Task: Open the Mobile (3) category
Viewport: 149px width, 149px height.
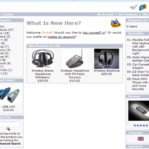Action: [4, 53]
